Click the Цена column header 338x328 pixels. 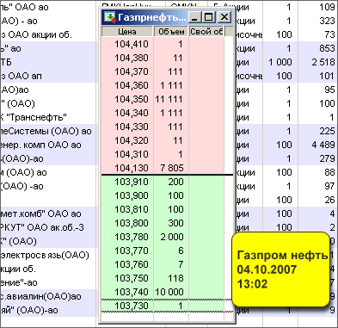tap(127, 31)
